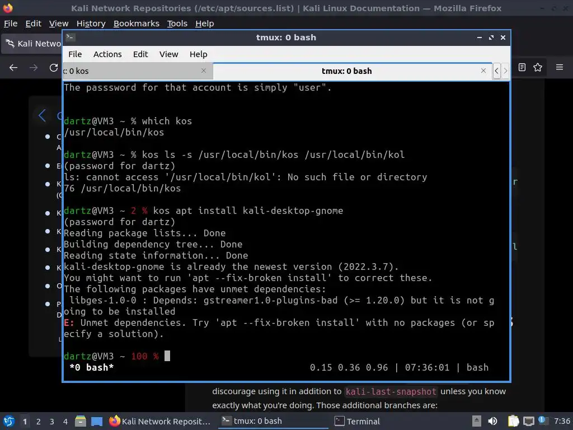Click terminal cursor at the prompt
573x430 pixels.
pos(167,356)
